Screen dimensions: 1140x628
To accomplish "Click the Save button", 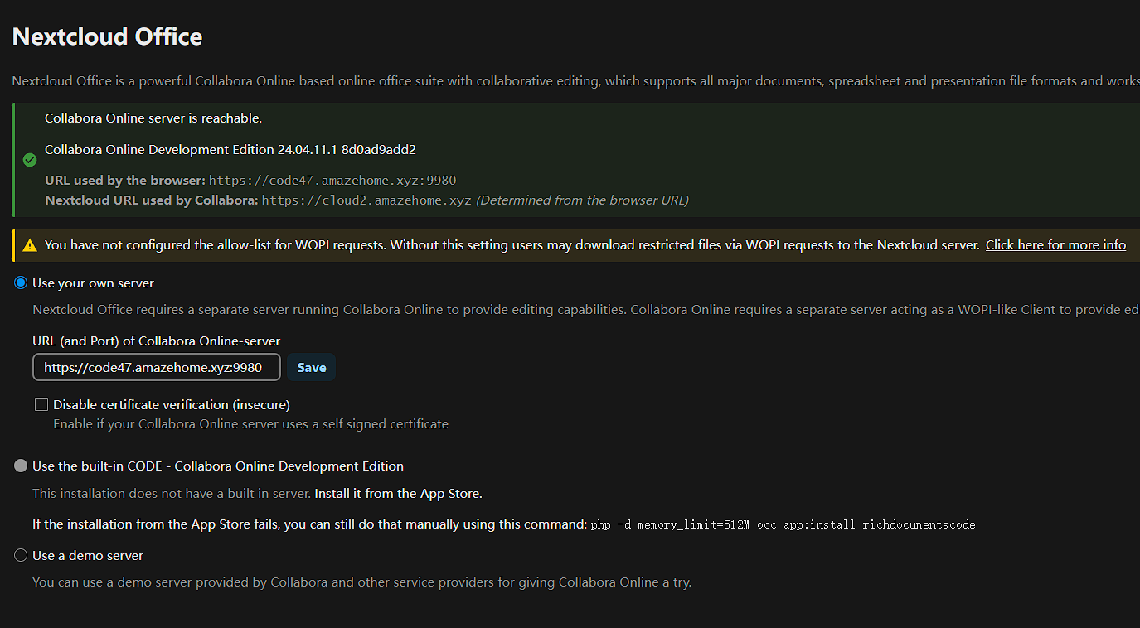I will 311,367.
